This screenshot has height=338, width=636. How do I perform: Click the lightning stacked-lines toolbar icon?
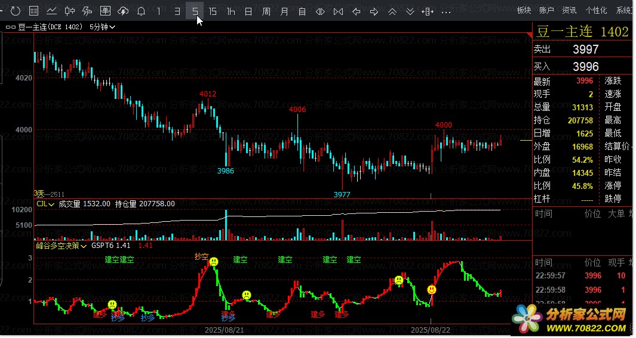87,11
